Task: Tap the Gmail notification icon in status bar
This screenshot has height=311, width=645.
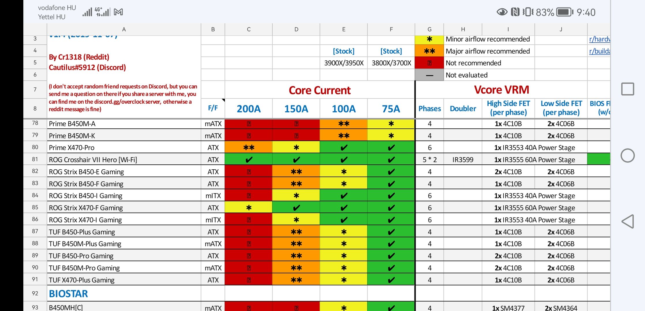Action: (x=118, y=12)
